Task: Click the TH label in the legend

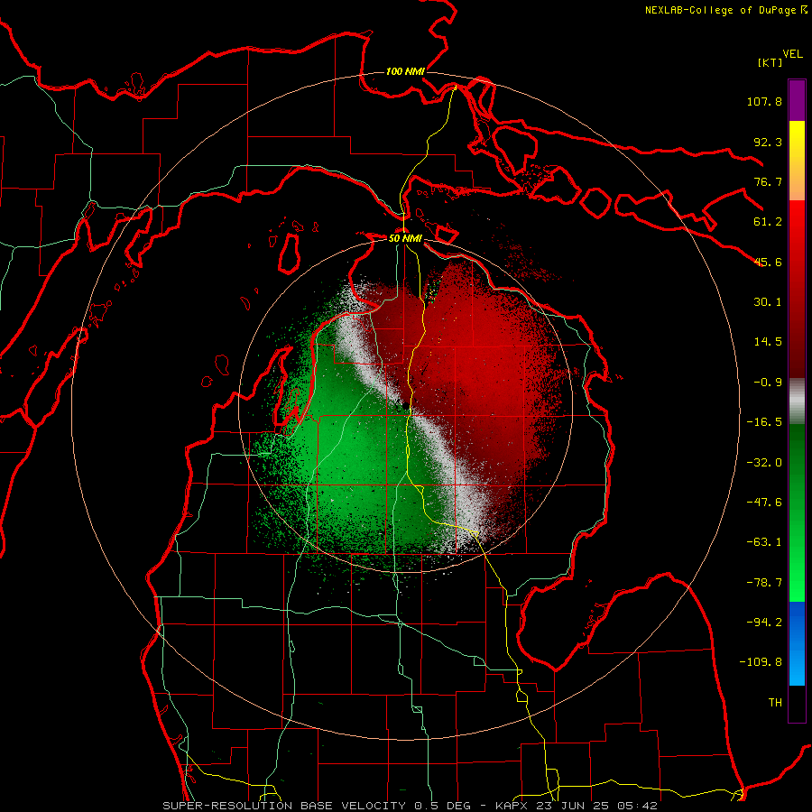Action: (775, 703)
